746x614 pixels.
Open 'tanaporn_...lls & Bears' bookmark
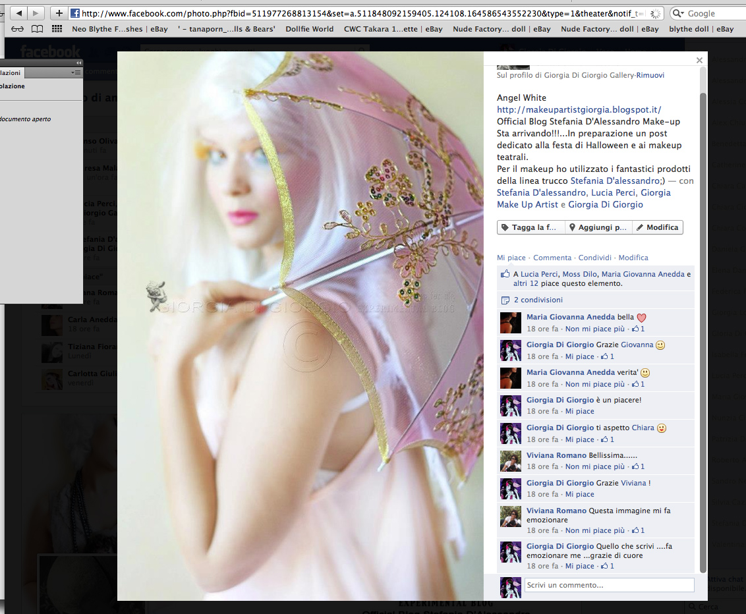[x=227, y=29]
